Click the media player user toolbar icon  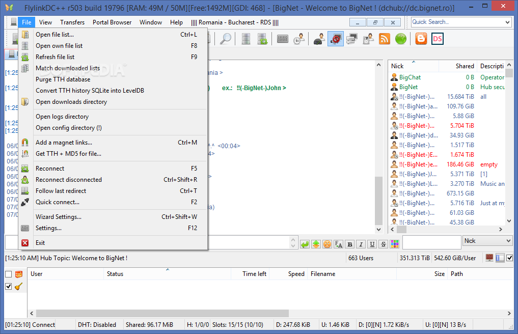(368, 39)
